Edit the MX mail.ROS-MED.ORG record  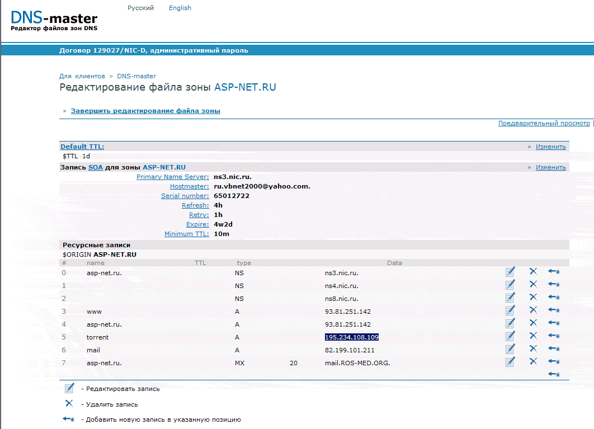coord(510,362)
